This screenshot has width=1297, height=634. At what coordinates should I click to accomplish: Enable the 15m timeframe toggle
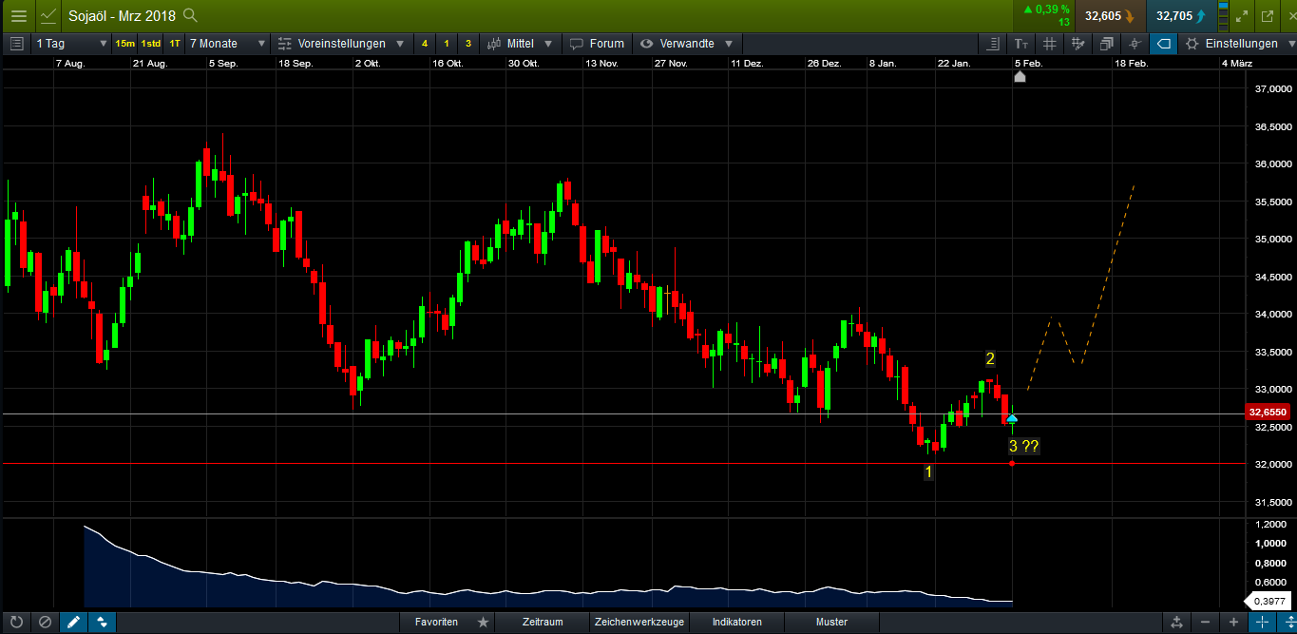point(123,44)
